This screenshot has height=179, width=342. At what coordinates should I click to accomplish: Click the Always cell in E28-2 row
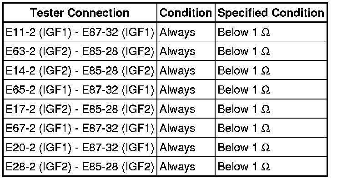point(186,166)
